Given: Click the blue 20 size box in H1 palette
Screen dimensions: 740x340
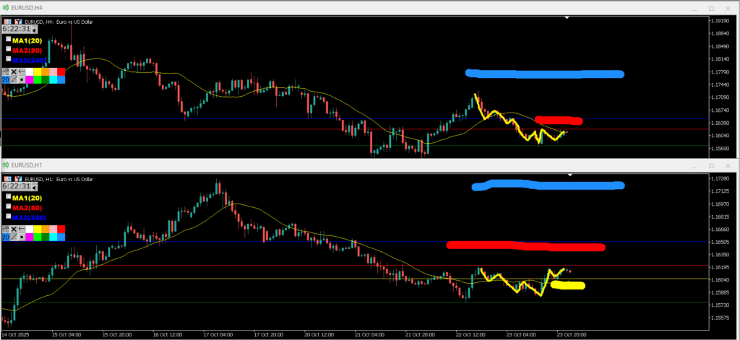Looking at the screenshot, I should click(6, 237).
